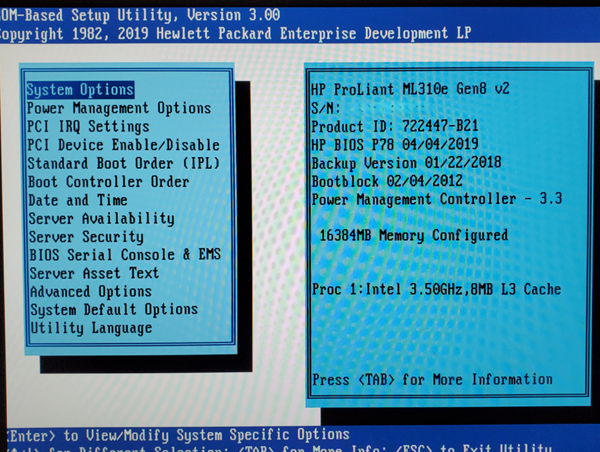
Task: Choose Utility Language entry
Action: point(91,328)
